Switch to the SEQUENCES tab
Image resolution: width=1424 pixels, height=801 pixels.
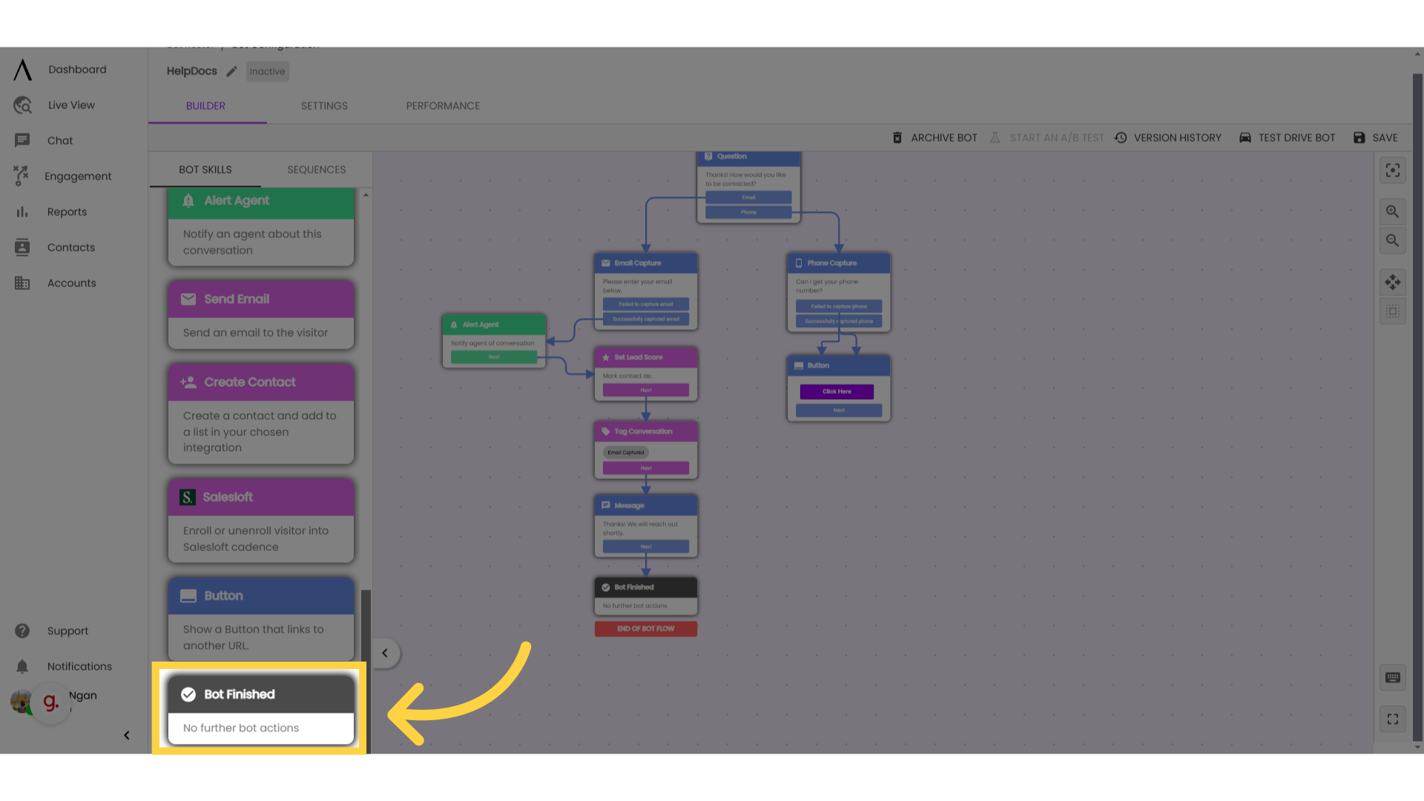click(316, 170)
